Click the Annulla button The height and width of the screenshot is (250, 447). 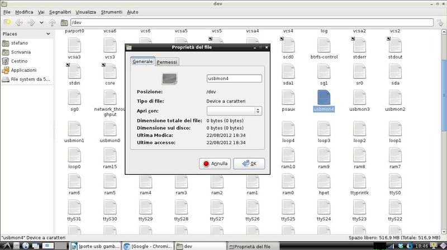pyautogui.click(x=215, y=163)
